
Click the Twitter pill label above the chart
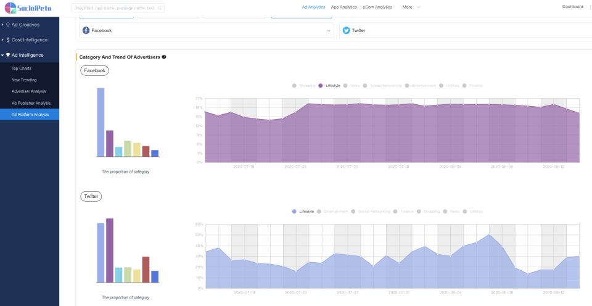click(91, 196)
